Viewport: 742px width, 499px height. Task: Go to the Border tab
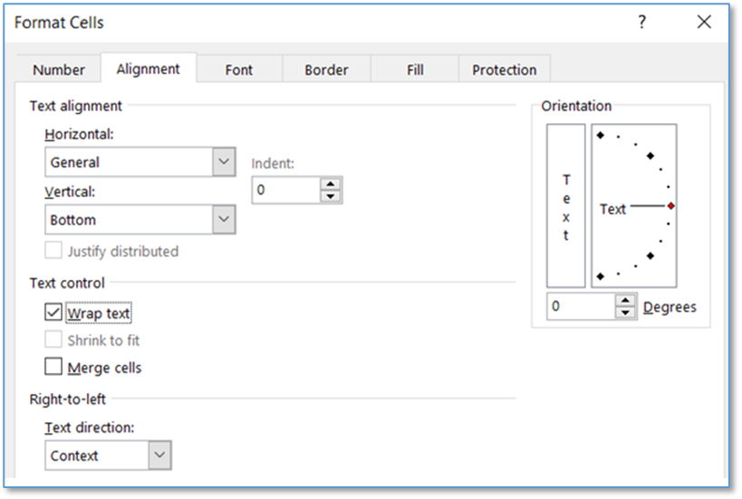(x=326, y=70)
